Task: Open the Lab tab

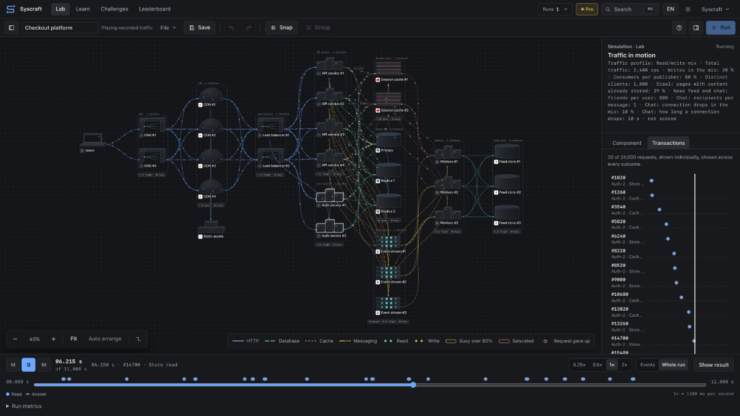Action: point(60,9)
